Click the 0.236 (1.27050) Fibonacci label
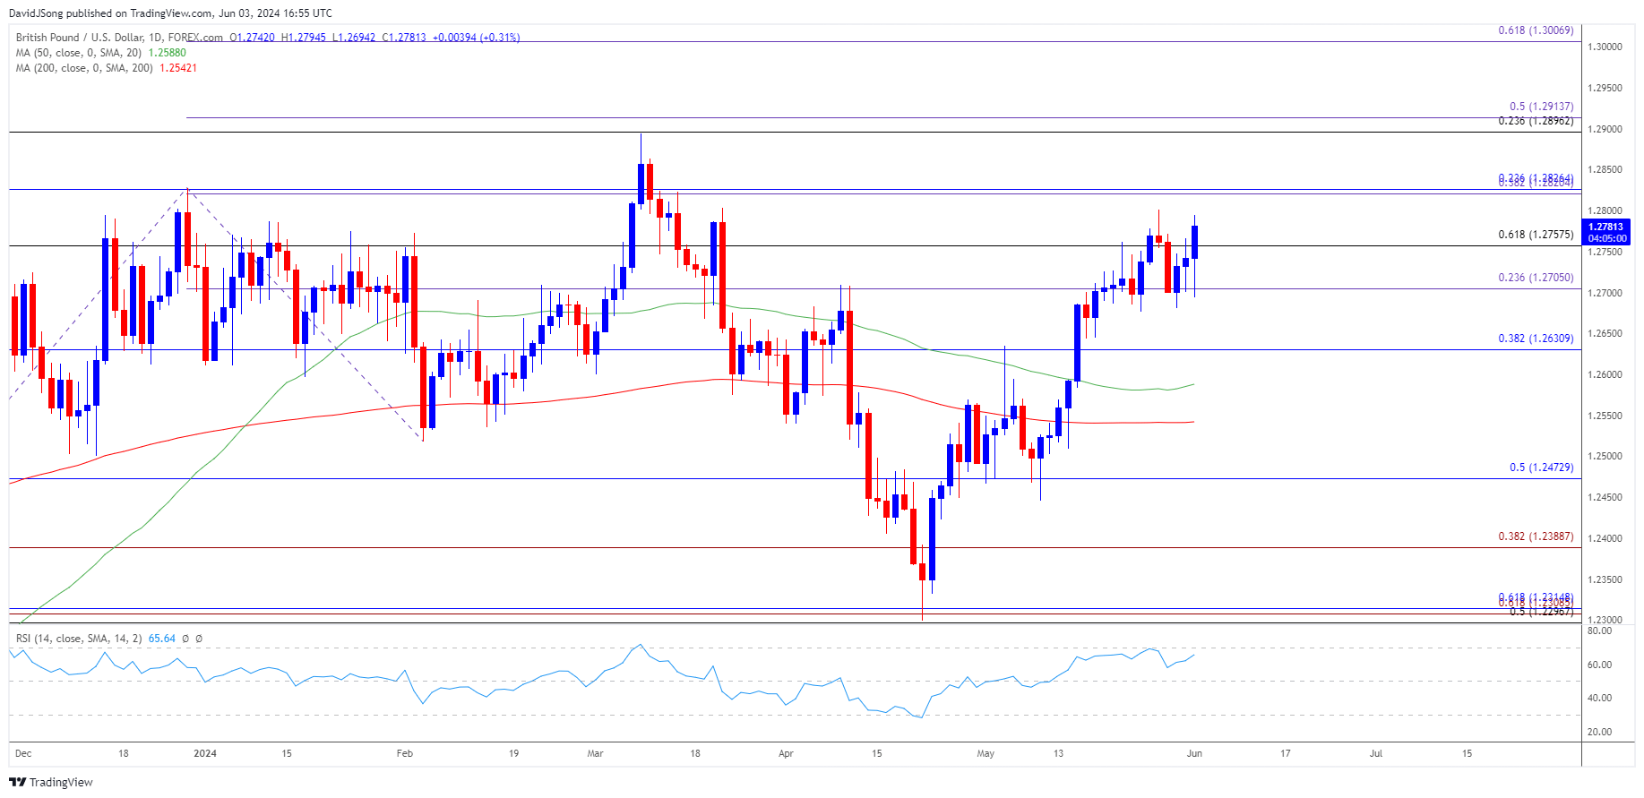The image size is (1644, 798). (x=1536, y=278)
